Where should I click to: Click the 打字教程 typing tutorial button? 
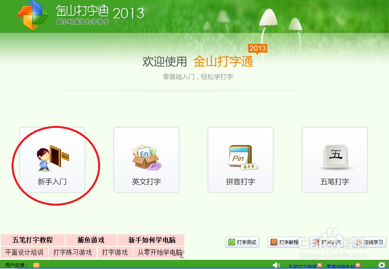tap(284, 242)
